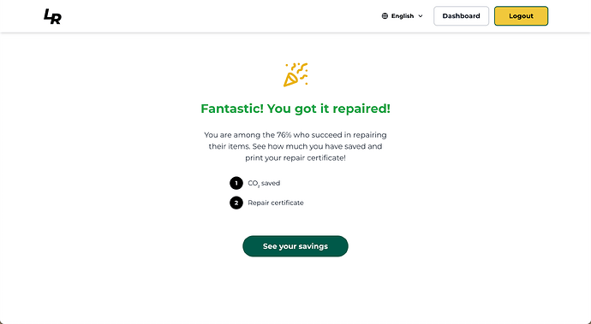This screenshot has height=324, width=591.
Task: Click the LR logo in the header
Action: pos(52,16)
